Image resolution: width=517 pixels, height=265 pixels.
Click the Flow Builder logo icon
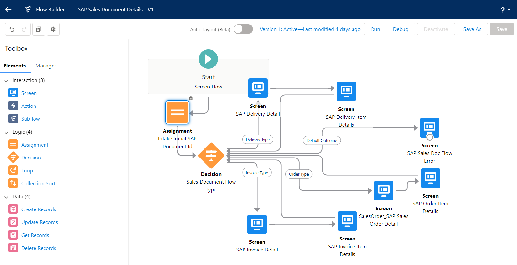click(x=28, y=9)
